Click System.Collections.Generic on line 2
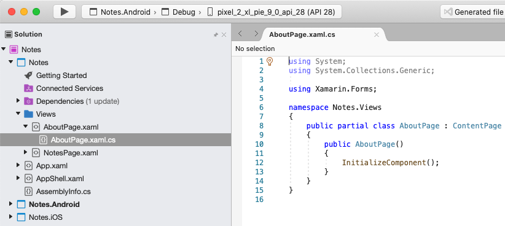This screenshot has width=505, height=226. click(x=373, y=71)
